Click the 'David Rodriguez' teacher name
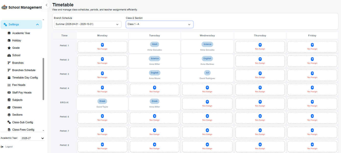341x153 pixels. pyautogui.click(x=207, y=78)
